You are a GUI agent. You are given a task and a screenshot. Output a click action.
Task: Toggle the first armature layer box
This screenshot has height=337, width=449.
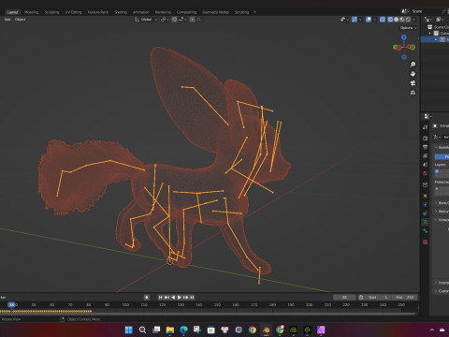[437, 171]
